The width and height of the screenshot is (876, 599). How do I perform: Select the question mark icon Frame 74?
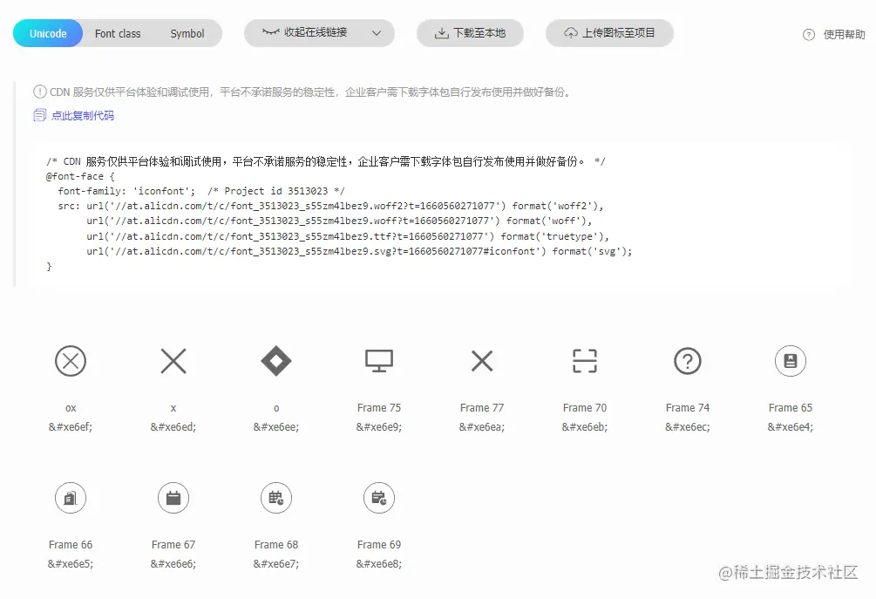tap(688, 361)
